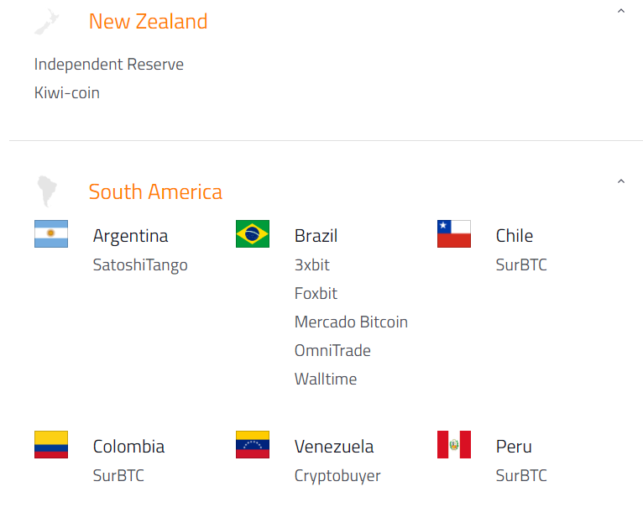
Task: Click the South America continent icon
Action: click(45, 191)
